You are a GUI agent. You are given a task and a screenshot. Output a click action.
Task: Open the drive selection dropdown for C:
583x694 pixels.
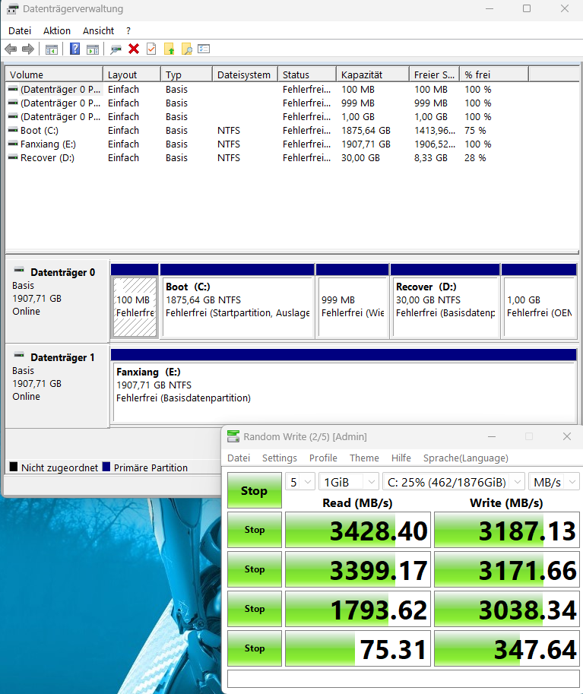click(x=453, y=482)
